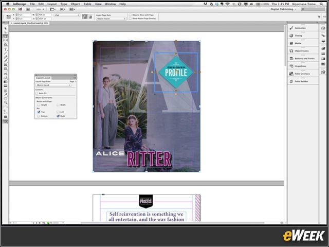The width and height of the screenshot is (329, 247).
Task: Open the Window menu
Action: [x=111, y=4]
